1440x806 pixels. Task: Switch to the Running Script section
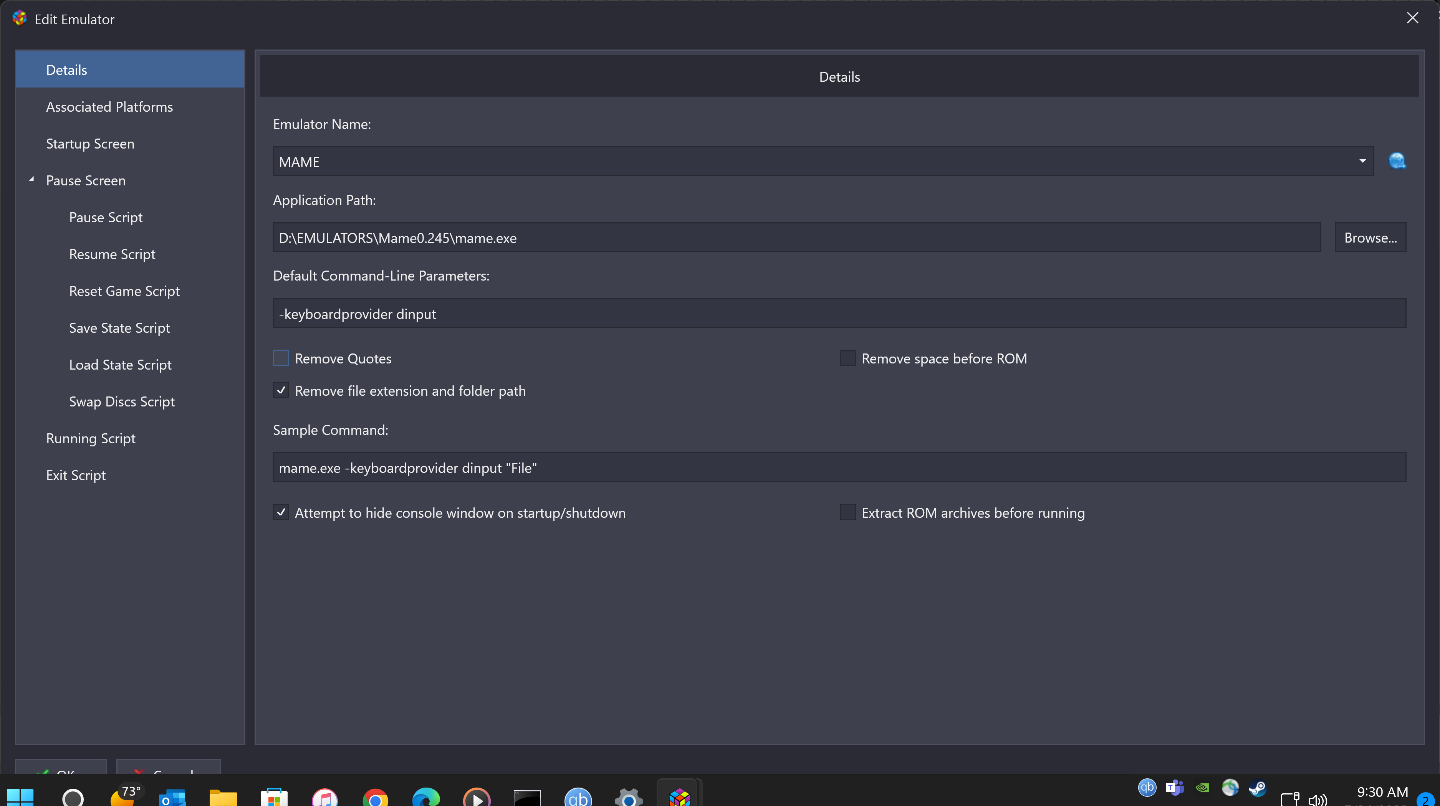91,438
